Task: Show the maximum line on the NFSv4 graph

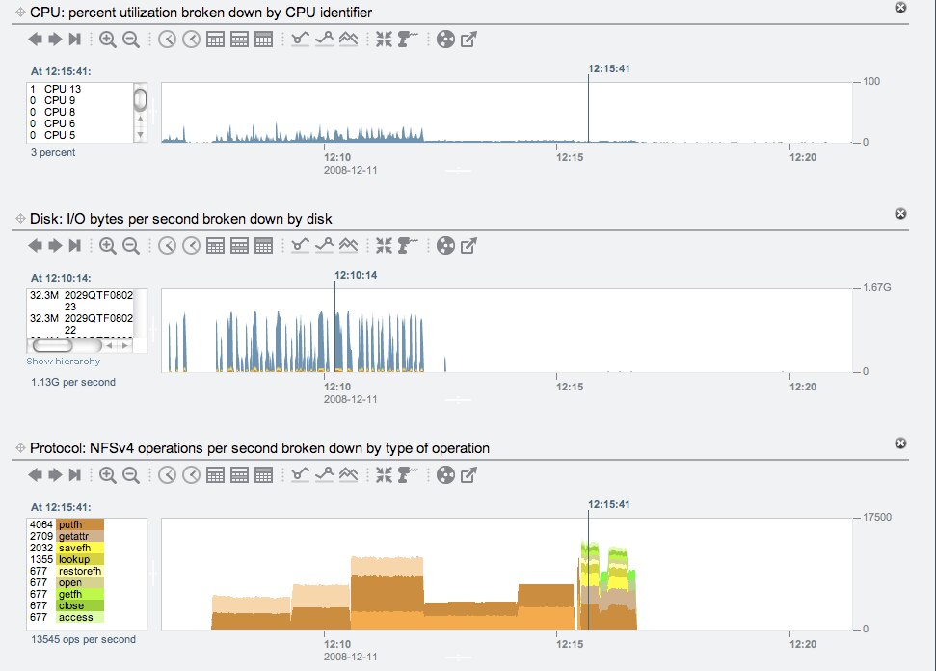Action: tap(324, 474)
